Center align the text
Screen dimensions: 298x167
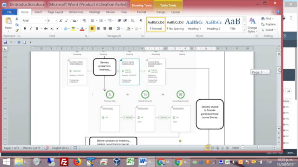click(x=98, y=29)
